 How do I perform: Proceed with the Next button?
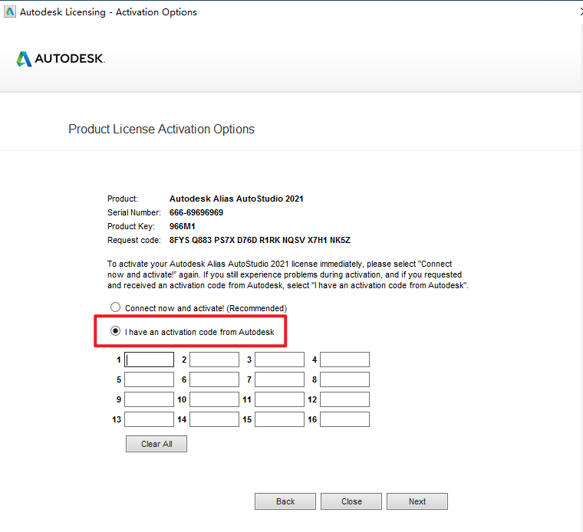417,501
